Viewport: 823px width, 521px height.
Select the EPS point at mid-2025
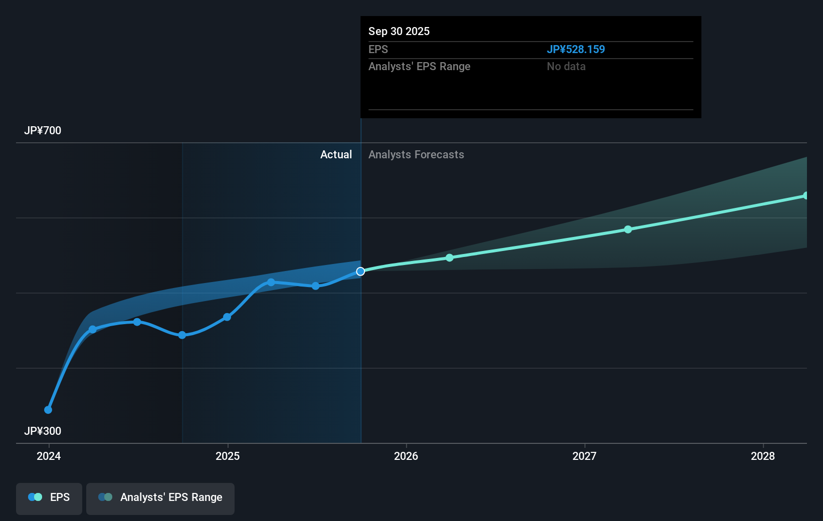pyautogui.click(x=316, y=286)
